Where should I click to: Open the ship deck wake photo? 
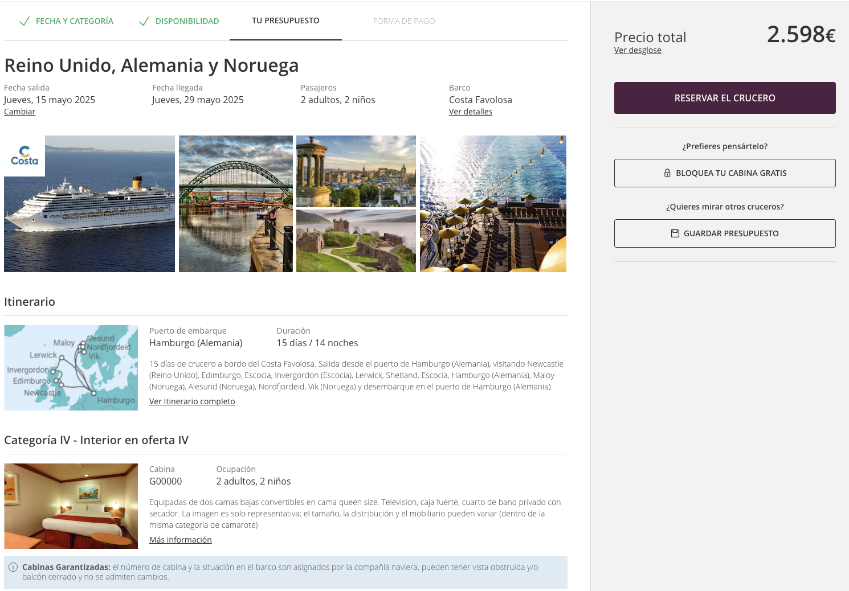493,204
